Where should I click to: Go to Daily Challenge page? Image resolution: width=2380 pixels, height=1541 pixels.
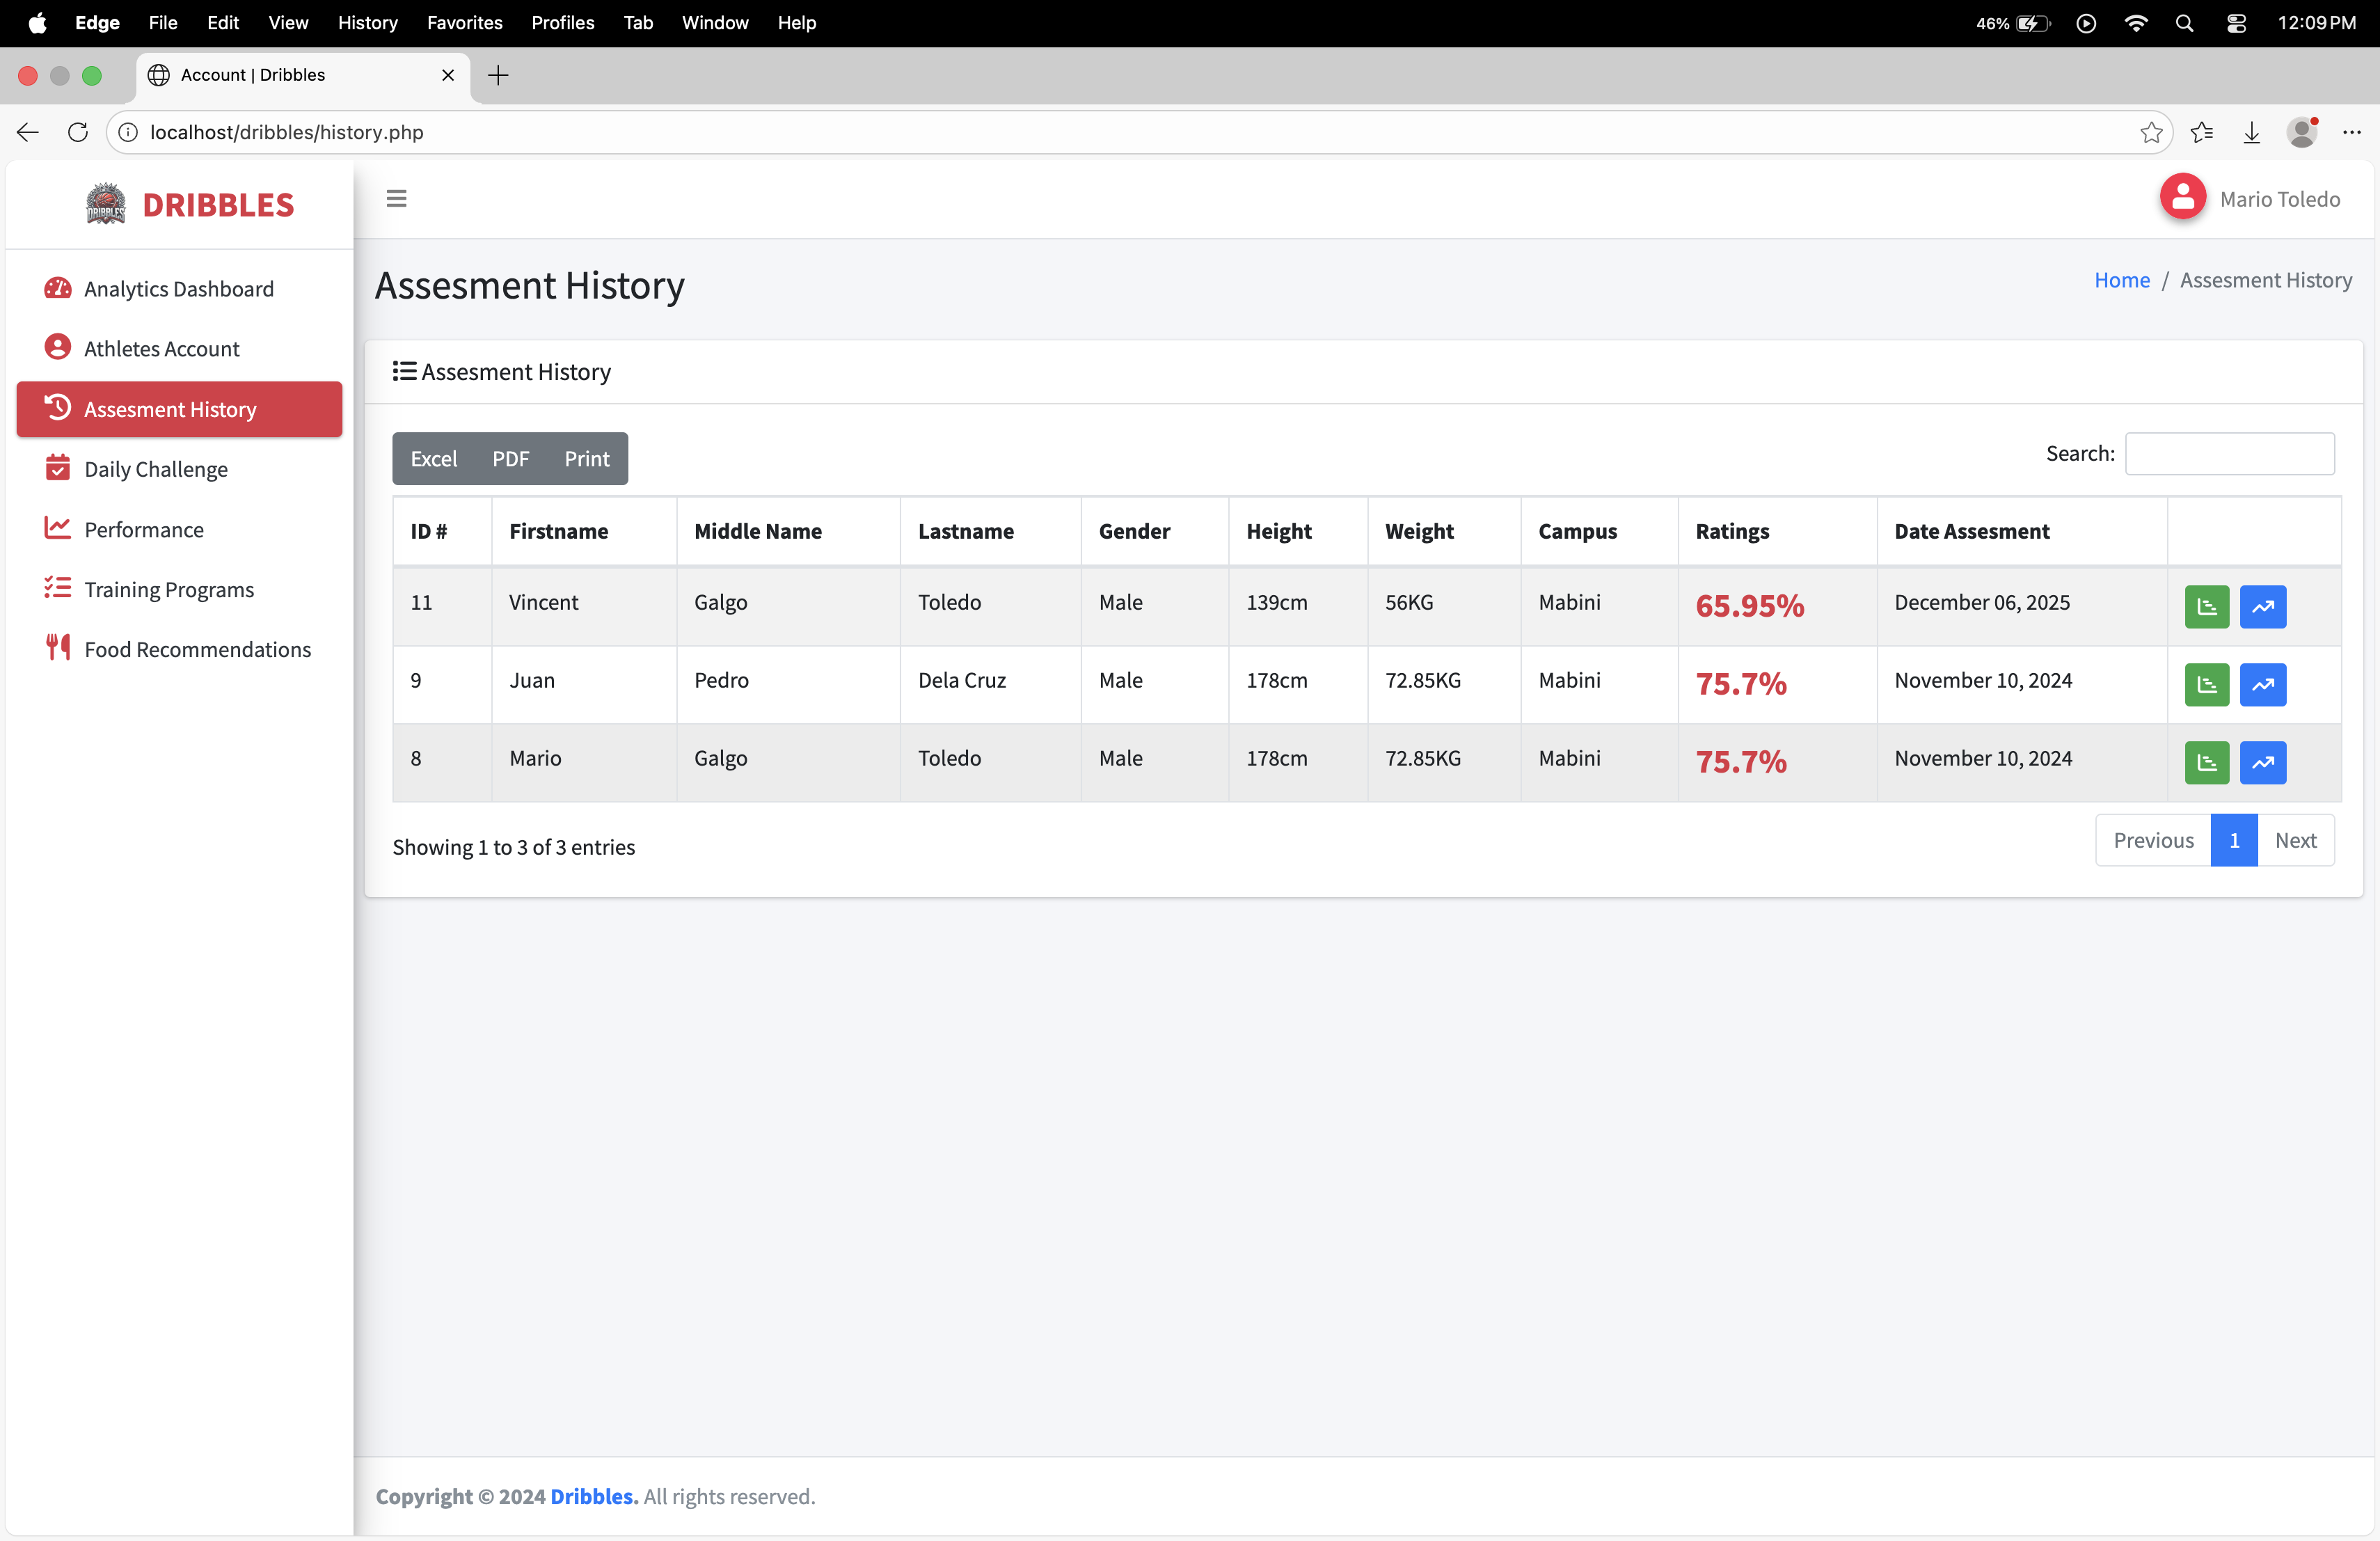click(x=156, y=469)
